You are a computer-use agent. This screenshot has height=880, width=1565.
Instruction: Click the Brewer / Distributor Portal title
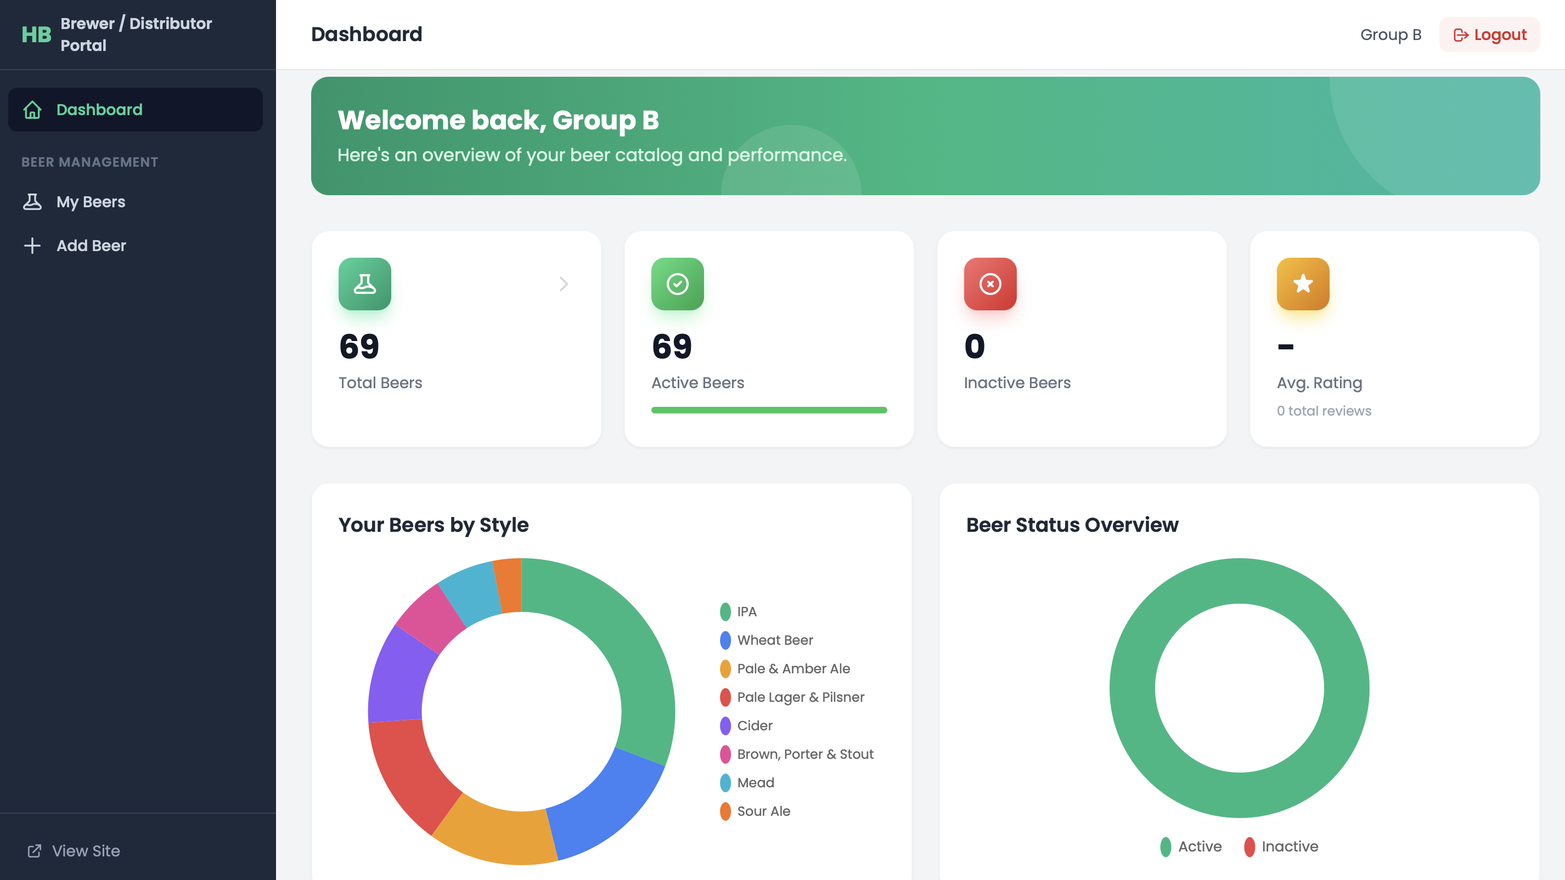(136, 35)
